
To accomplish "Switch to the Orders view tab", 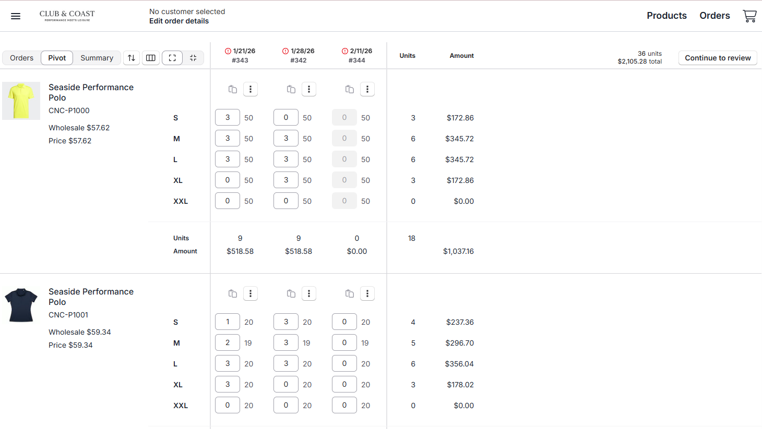I will coord(21,58).
